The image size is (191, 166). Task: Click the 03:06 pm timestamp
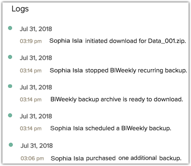[32, 158]
